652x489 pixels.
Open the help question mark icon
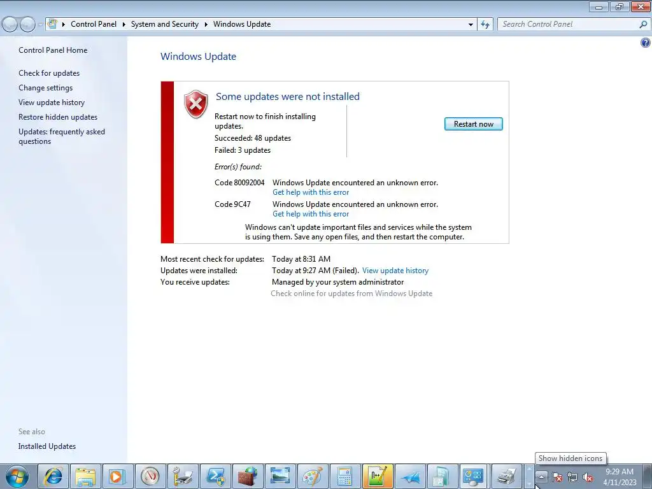click(645, 43)
